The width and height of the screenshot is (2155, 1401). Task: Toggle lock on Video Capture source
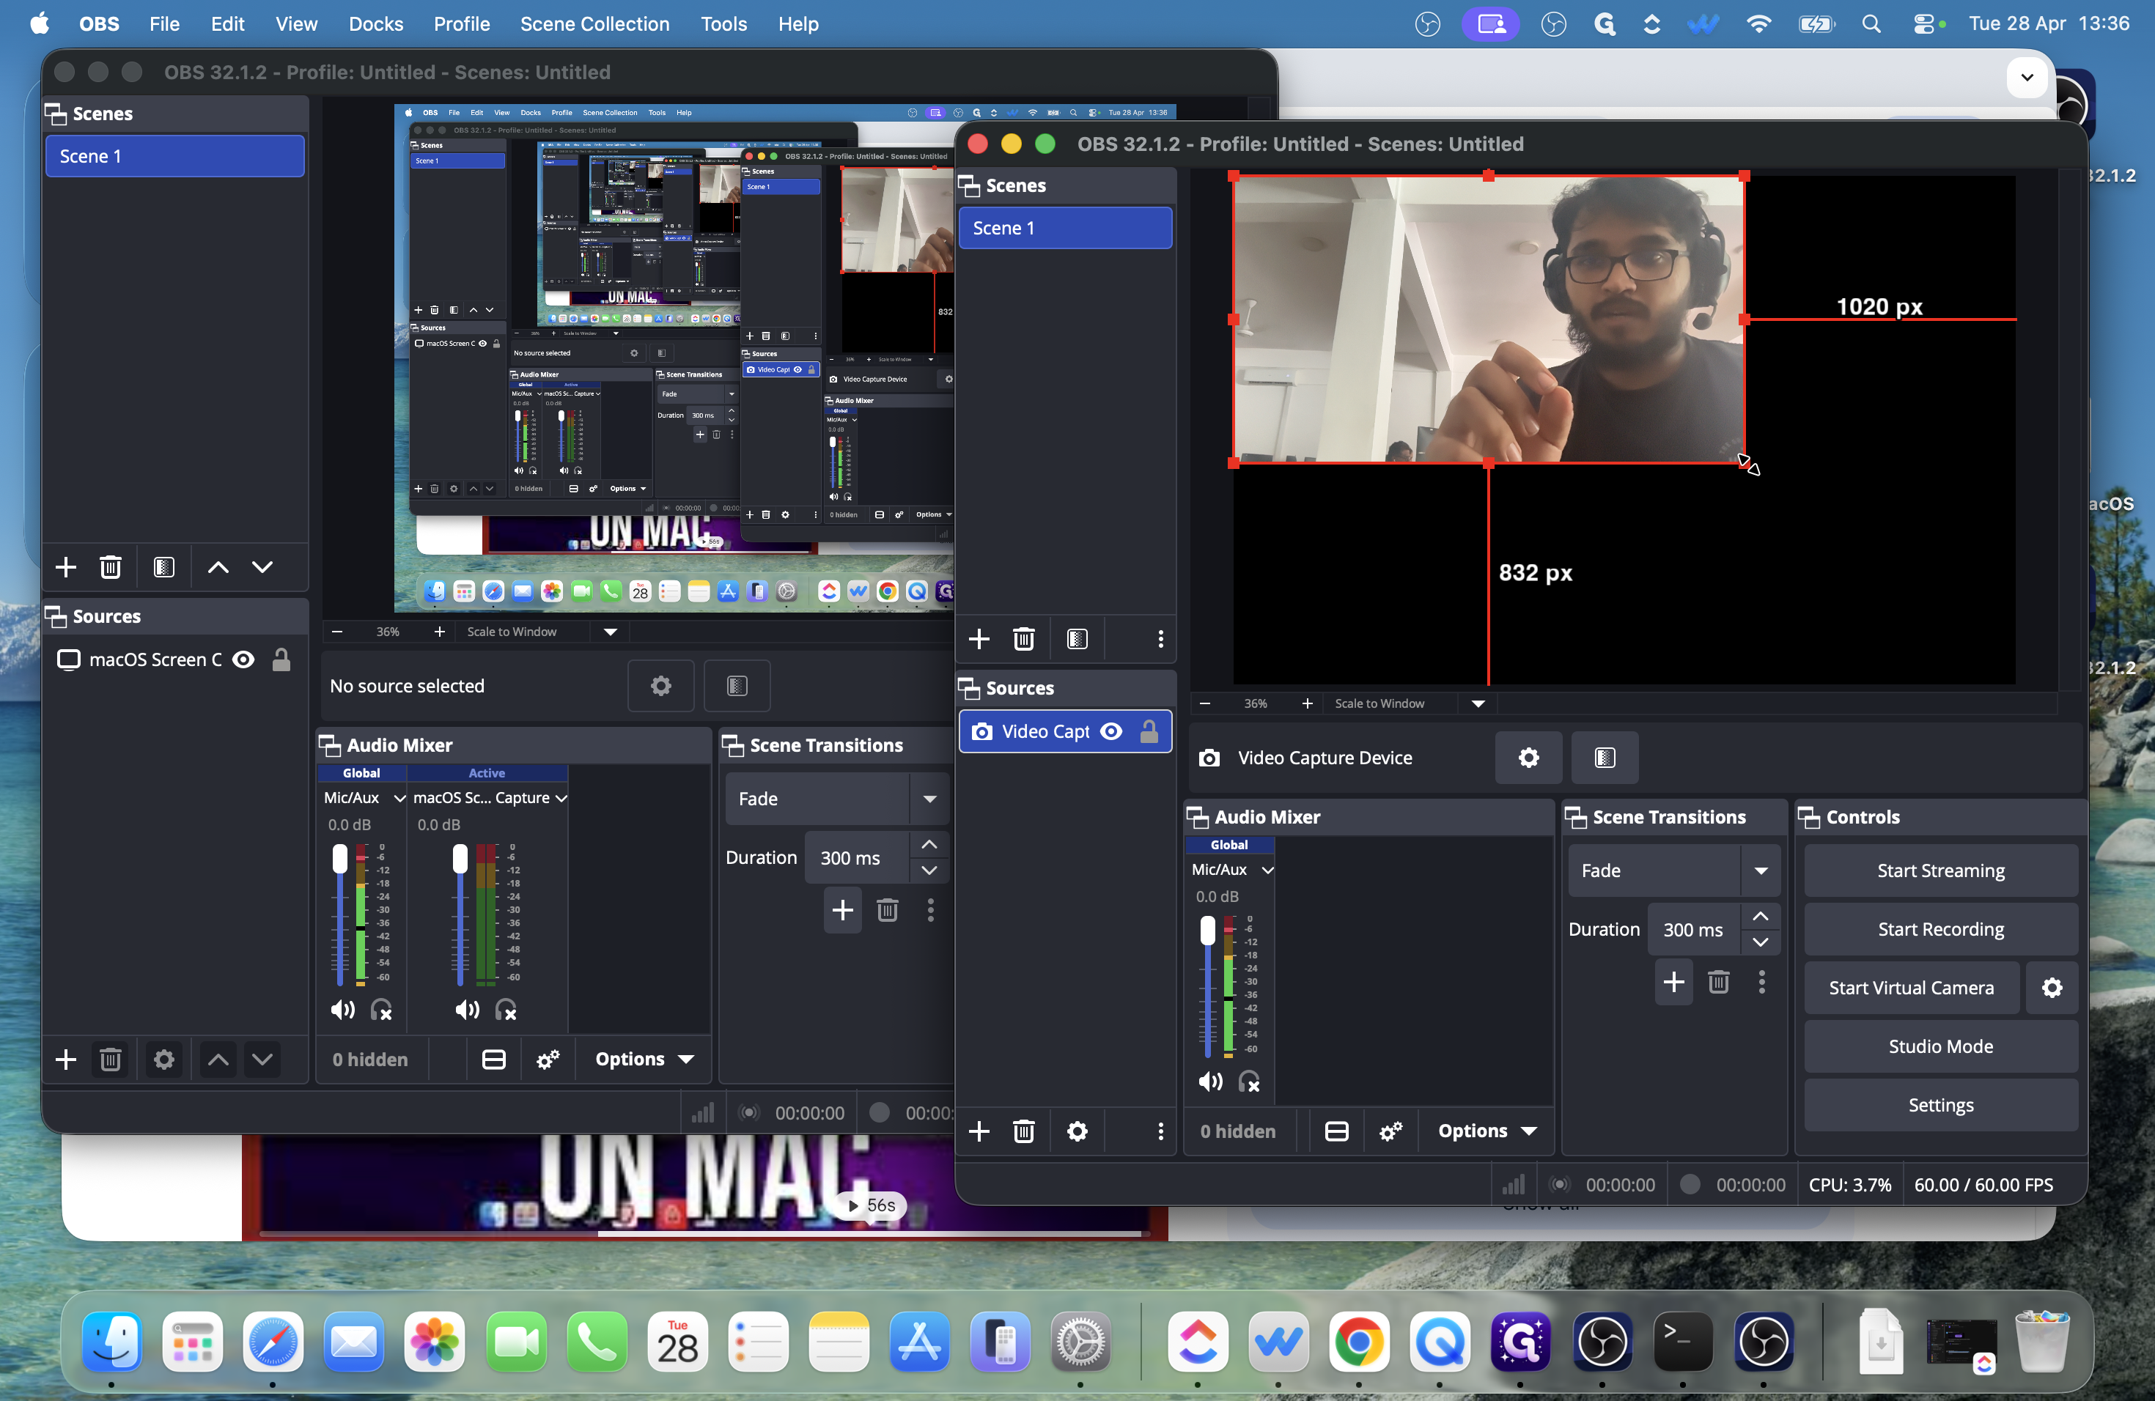click(x=1148, y=731)
